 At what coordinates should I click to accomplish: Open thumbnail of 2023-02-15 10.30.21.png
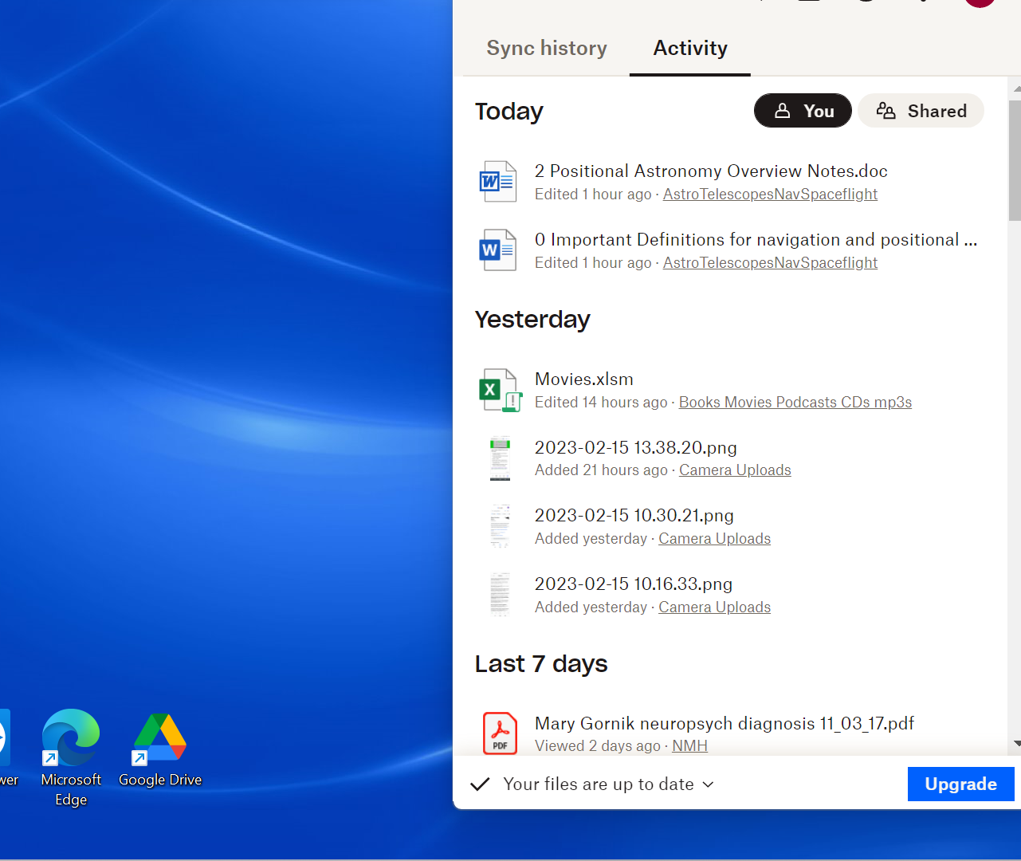500,526
